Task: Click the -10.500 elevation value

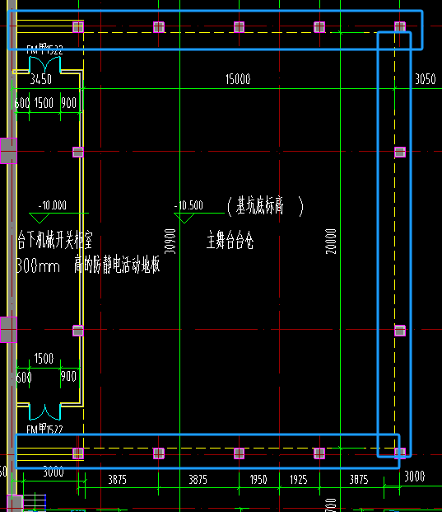Action: click(x=188, y=205)
